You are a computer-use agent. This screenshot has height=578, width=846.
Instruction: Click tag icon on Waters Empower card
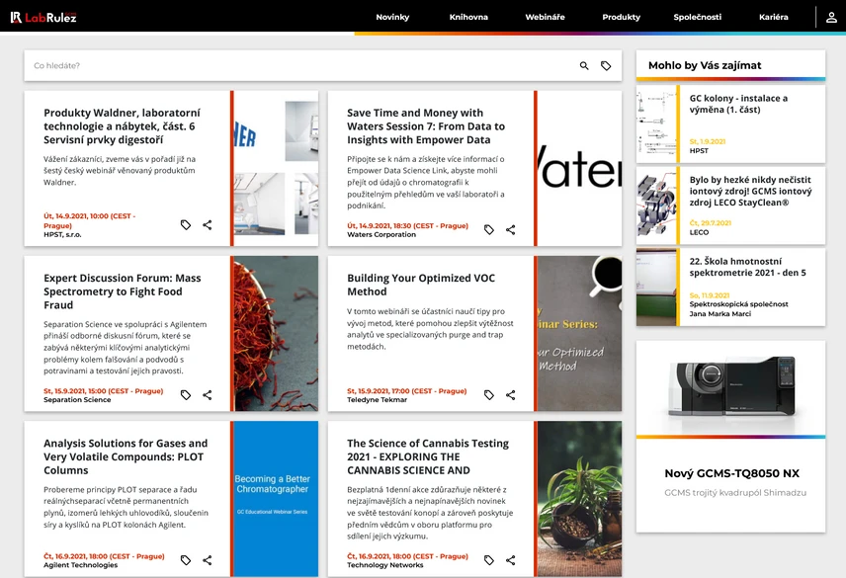point(489,230)
